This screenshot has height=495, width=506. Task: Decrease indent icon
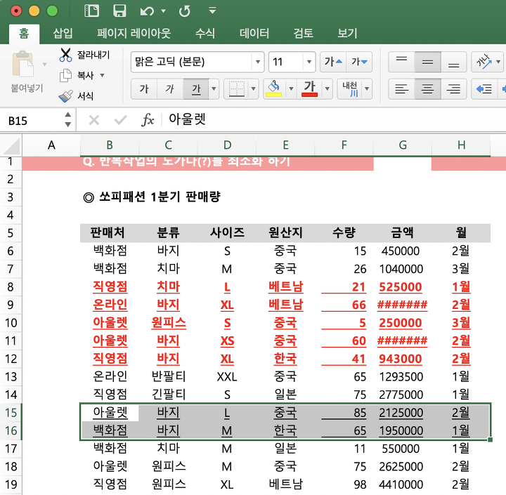484,88
